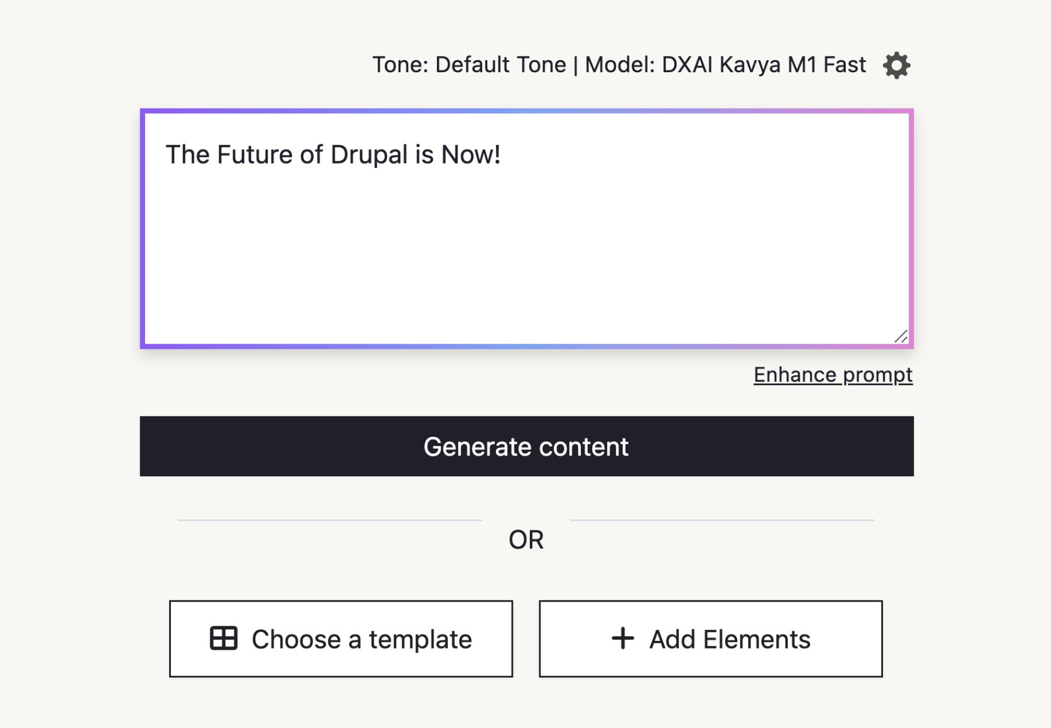
Task: Click the grid icon on Choose a template
Action: pos(224,638)
